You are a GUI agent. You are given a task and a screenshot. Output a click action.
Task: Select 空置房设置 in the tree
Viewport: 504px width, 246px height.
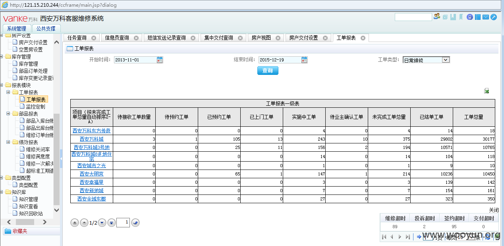pos(31,50)
